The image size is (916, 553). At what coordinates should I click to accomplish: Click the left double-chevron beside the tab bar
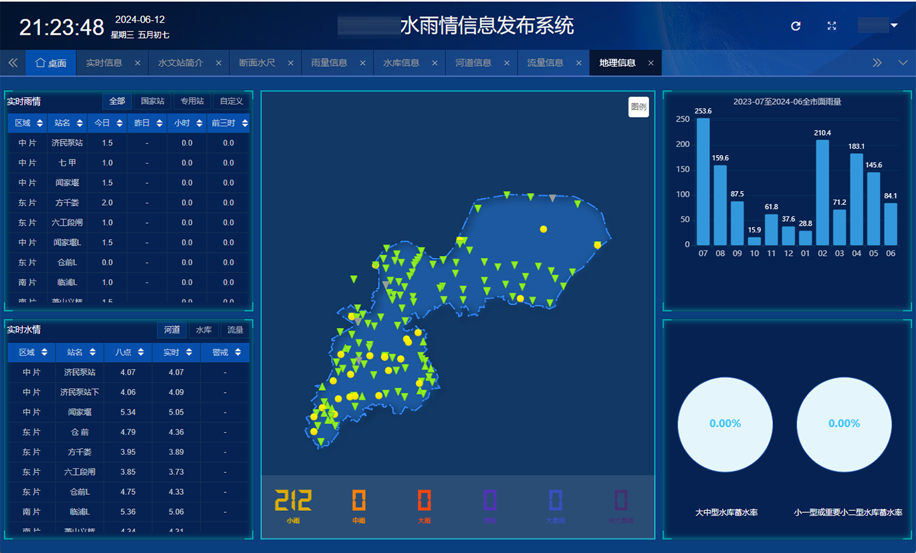(13, 62)
